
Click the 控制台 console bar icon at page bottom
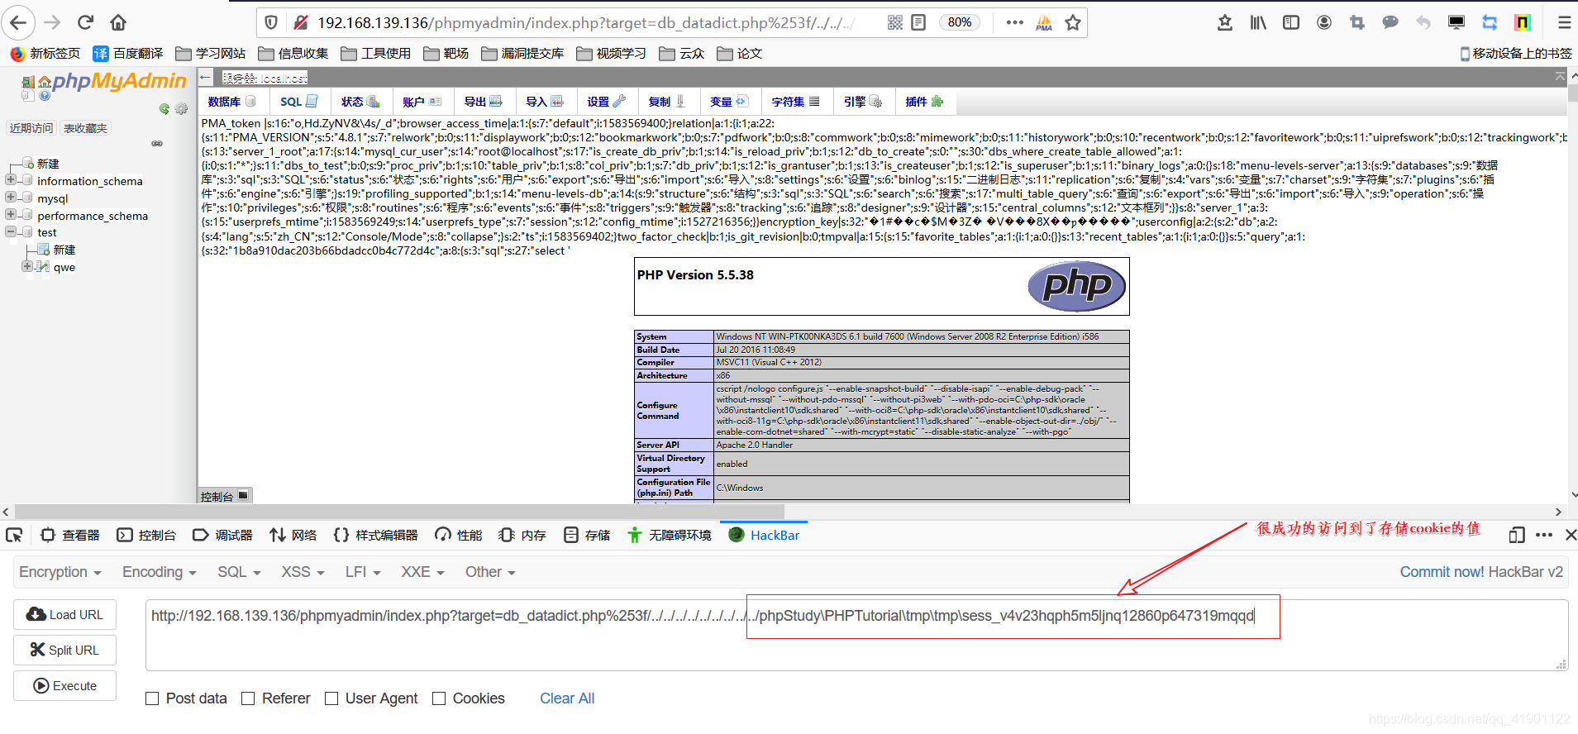tap(243, 495)
